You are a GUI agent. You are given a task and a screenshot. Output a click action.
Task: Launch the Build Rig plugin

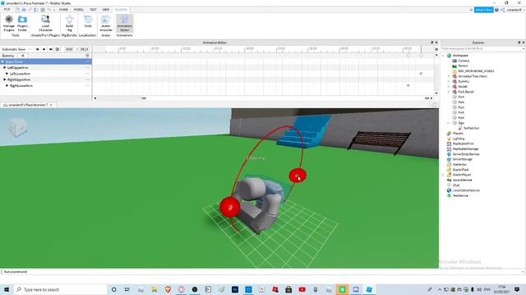point(69,24)
